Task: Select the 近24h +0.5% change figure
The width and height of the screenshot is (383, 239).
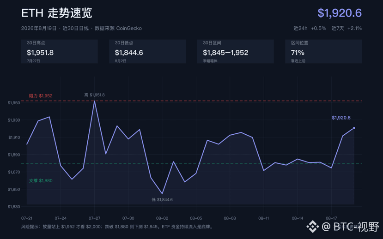Action: click(x=310, y=28)
